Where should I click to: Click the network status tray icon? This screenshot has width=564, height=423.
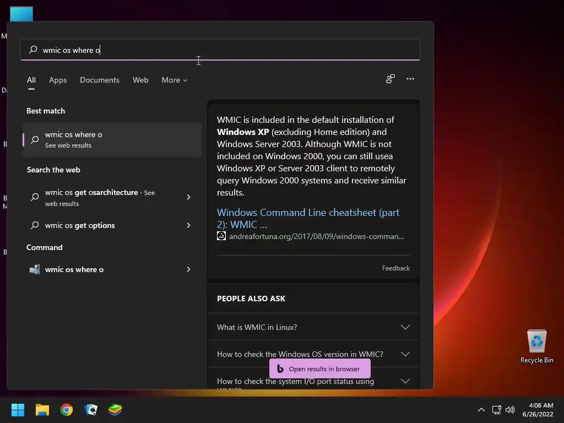pyautogui.click(x=497, y=410)
